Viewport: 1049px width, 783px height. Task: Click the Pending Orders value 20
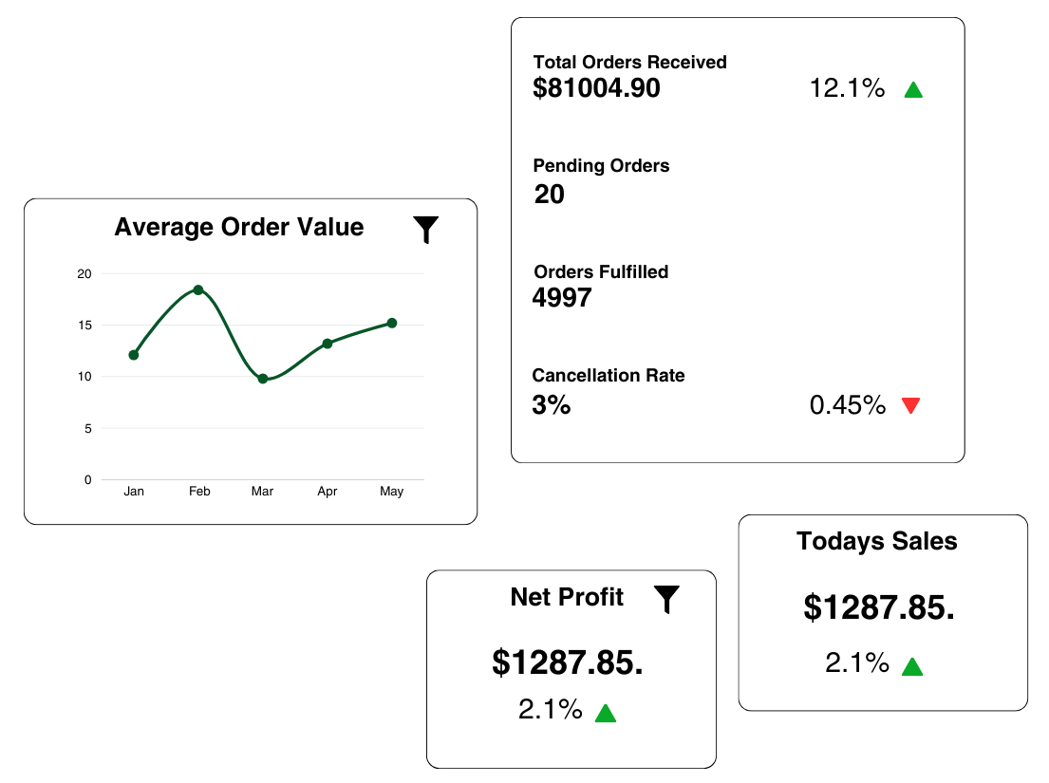pyautogui.click(x=550, y=194)
